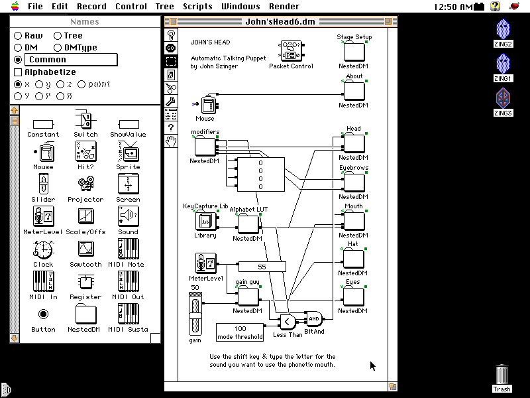Click the Names palette scroll down arrow
Screen dimensions: 530x398
pyautogui.click(x=14, y=338)
